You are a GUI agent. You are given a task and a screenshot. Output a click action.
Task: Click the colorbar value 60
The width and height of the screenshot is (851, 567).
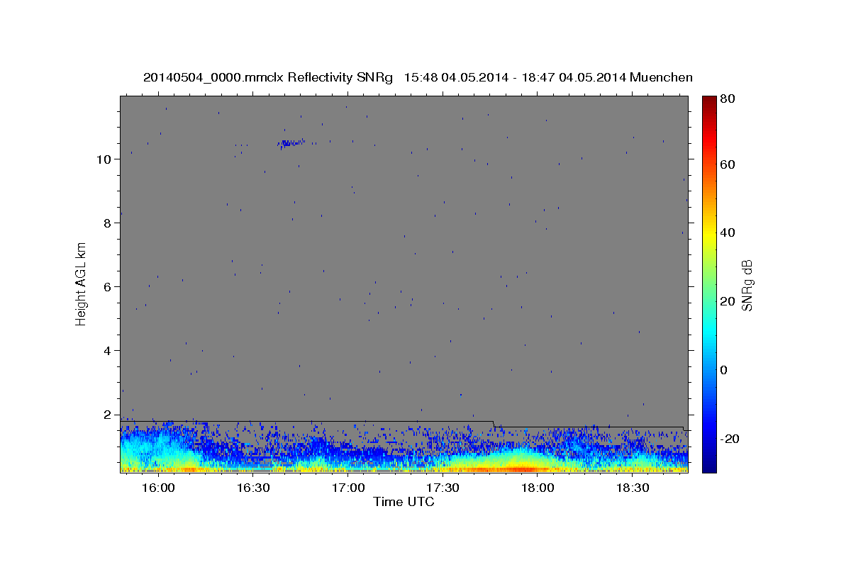728,164
